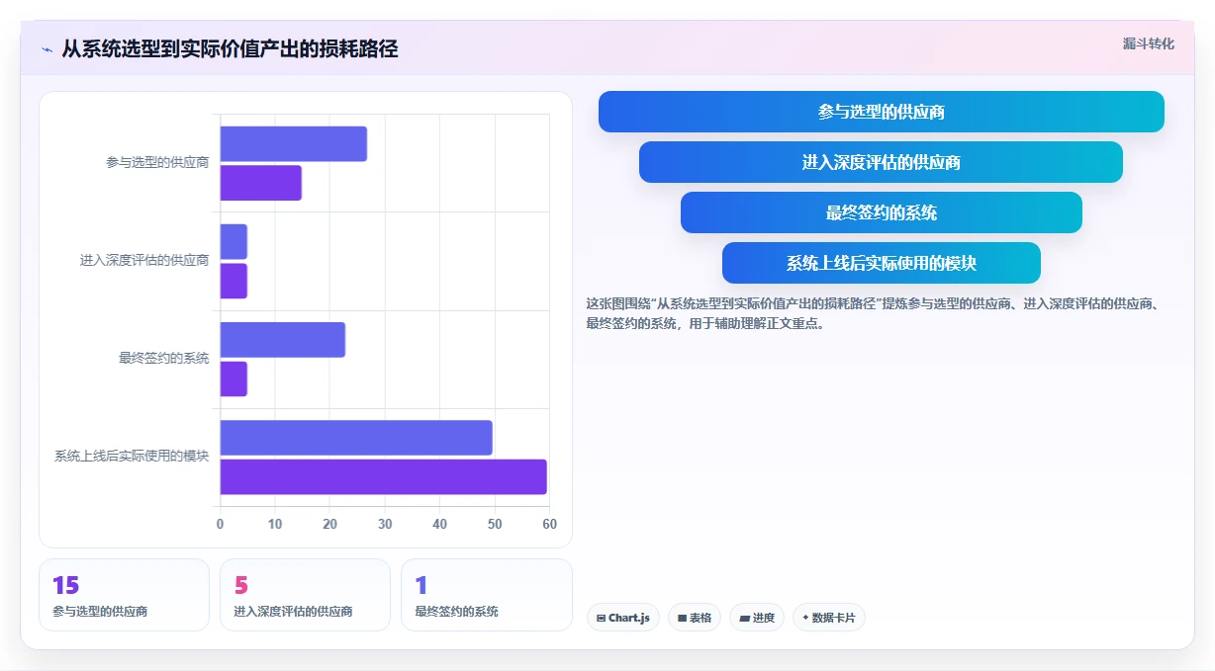Click the 进度 tag chip
The width and height of the screenshot is (1215, 671).
[x=757, y=618]
